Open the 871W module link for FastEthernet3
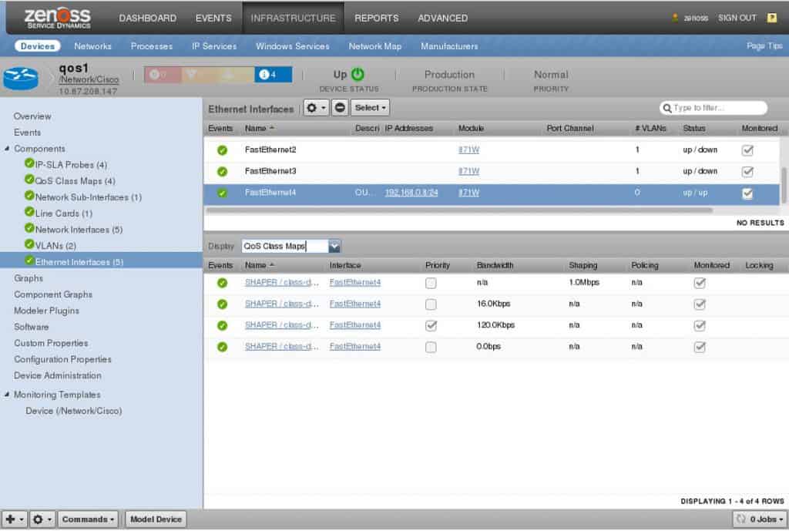789x531 pixels. pyautogui.click(x=468, y=171)
